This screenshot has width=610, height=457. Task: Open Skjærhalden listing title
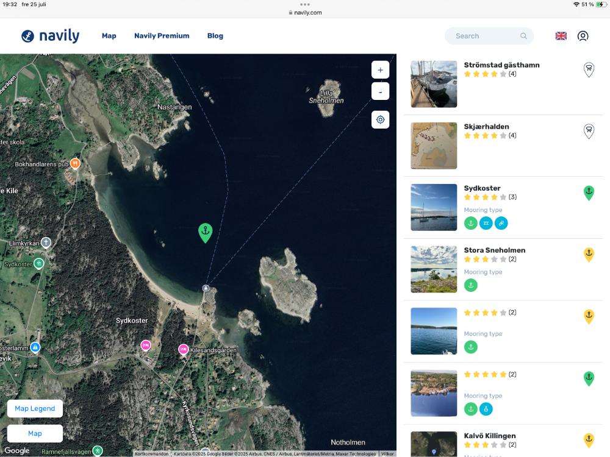486,127
